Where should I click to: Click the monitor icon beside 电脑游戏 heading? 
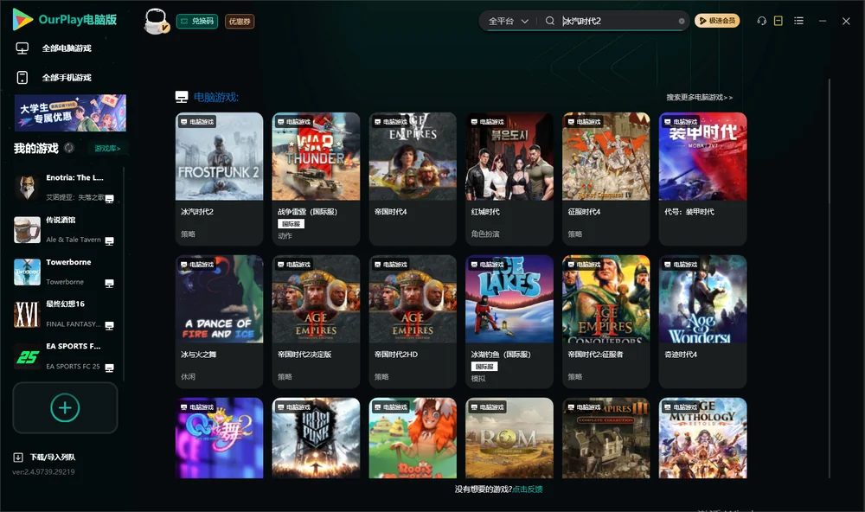pyautogui.click(x=182, y=97)
